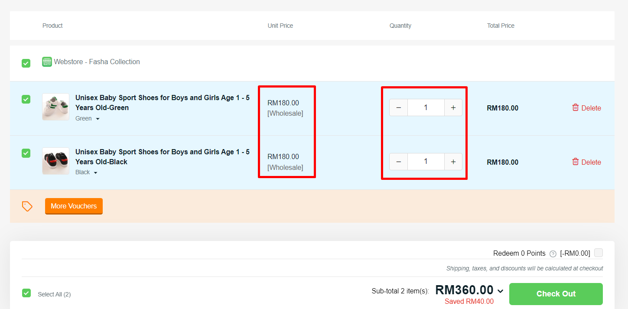Uncheck the Black shoes item checkbox
The image size is (628, 309).
26,153
